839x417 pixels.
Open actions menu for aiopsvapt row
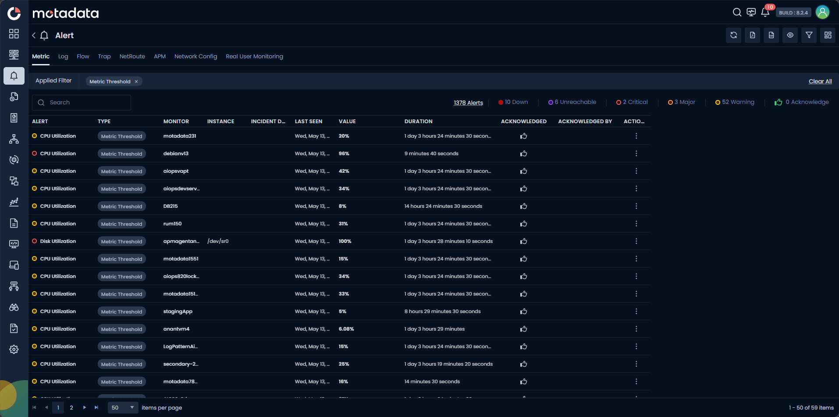pyautogui.click(x=636, y=171)
